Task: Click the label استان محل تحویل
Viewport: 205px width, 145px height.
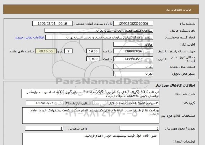Action: [x=182, y=67]
